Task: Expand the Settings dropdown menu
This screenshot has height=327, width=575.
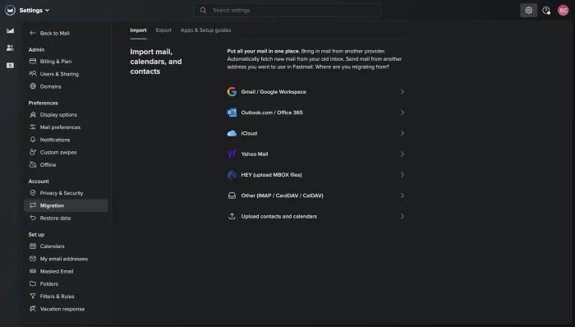Action: [34, 10]
